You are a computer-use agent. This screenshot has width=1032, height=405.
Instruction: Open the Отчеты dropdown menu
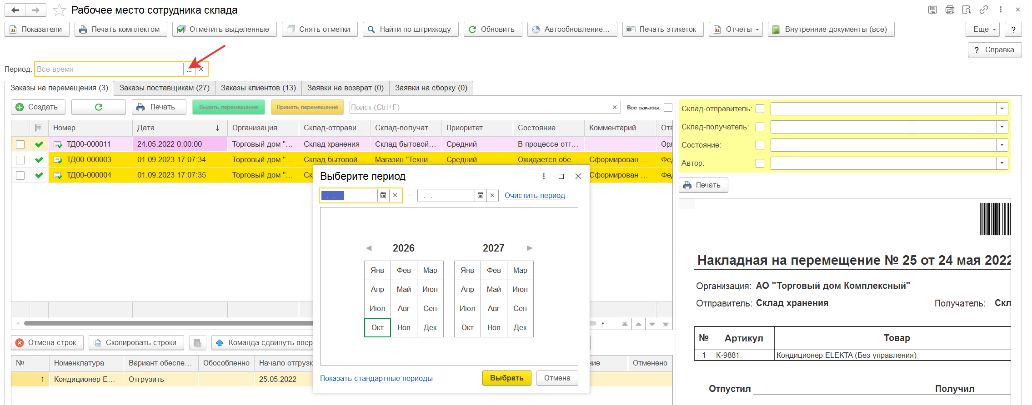click(x=736, y=30)
